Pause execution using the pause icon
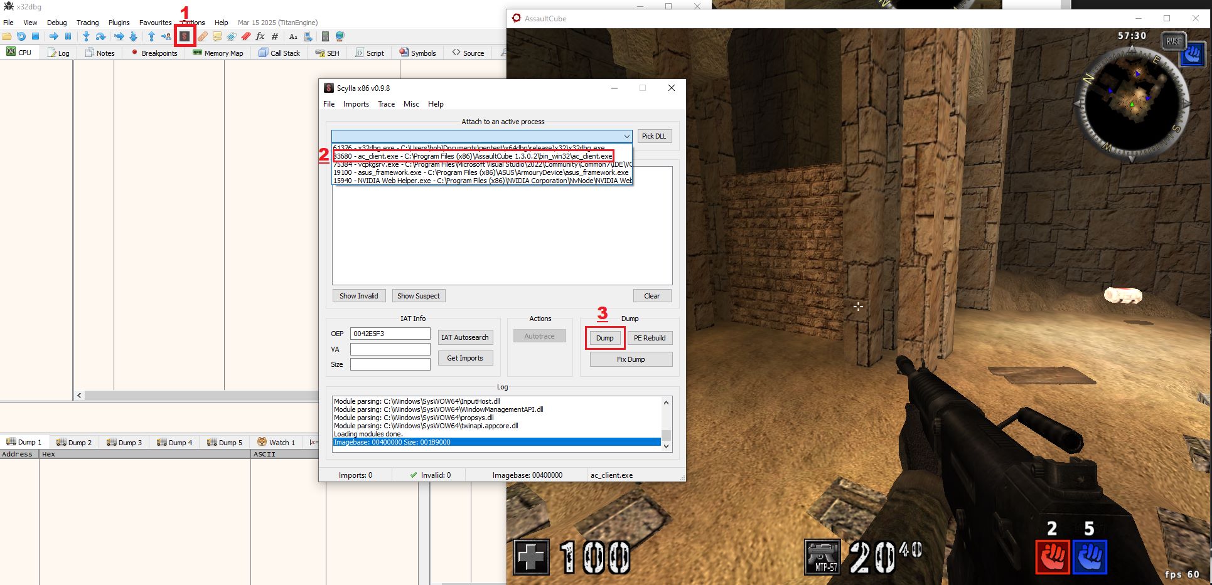 click(68, 36)
